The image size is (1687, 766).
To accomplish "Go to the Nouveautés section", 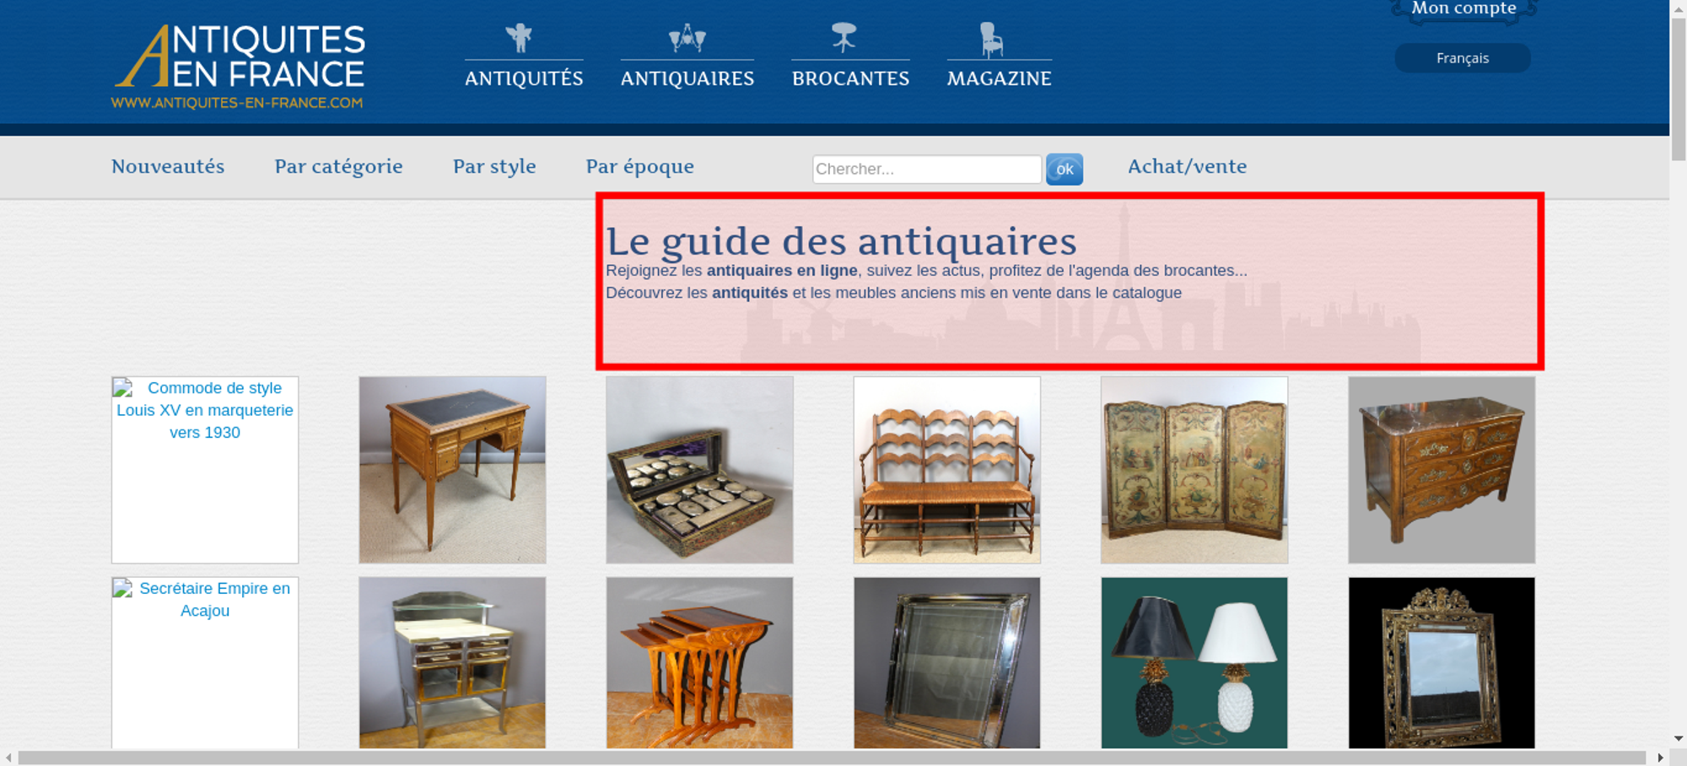I will pos(168,167).
